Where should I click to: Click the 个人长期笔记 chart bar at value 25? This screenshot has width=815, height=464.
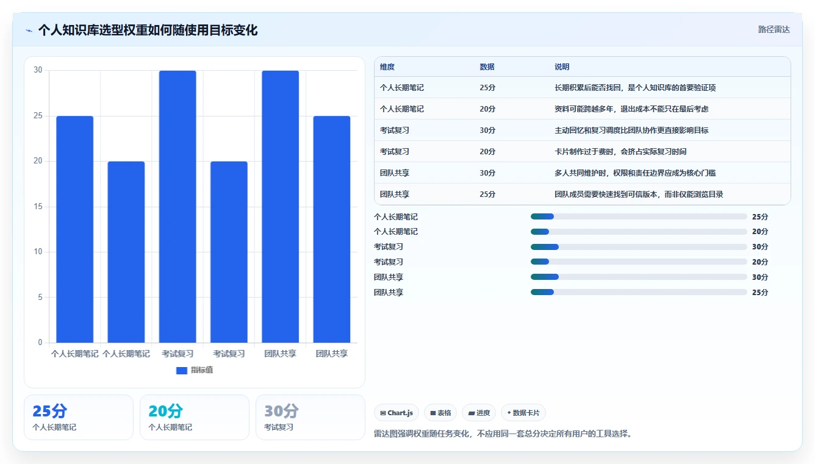(75, 229)
